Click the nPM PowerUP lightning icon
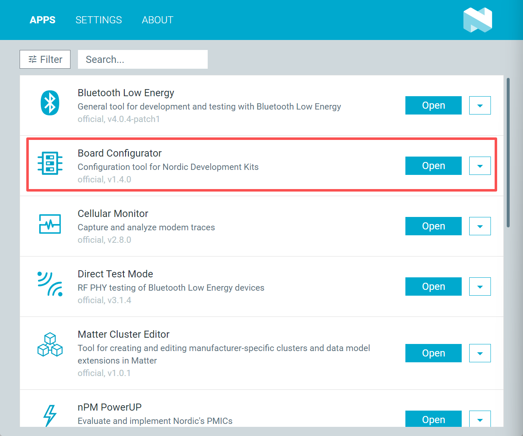 pyautogui.click(x=50, y=416)
